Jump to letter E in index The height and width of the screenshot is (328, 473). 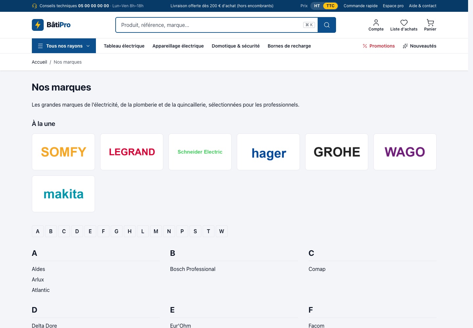tap(90, 231)
